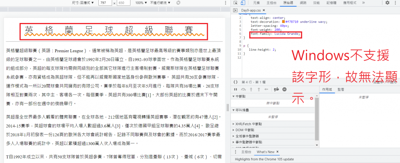The image size is (400, 163).
Task: Switch to the drawer 主控台 tab
Action: click(x=246, y=152)
